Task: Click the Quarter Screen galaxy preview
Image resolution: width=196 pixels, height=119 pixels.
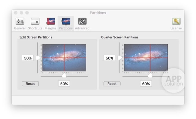Action: click(146, 58)
